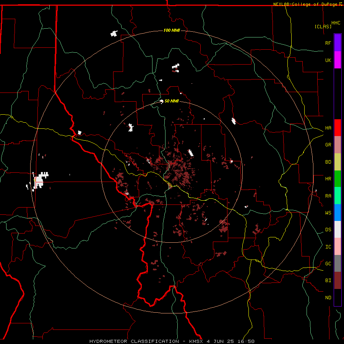
Task: Click the 4 JUN 25 date text
Action: click(x=220, y=341)
